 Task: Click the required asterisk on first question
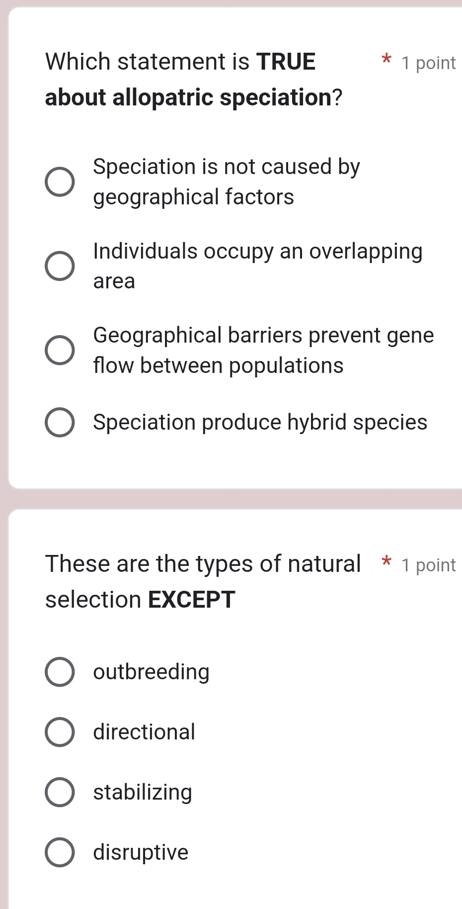coord(386,61)
